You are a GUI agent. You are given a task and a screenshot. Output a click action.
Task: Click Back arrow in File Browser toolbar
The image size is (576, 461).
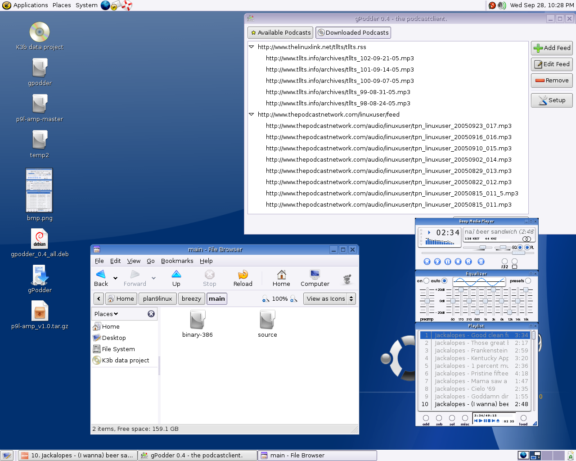point(101,274)
